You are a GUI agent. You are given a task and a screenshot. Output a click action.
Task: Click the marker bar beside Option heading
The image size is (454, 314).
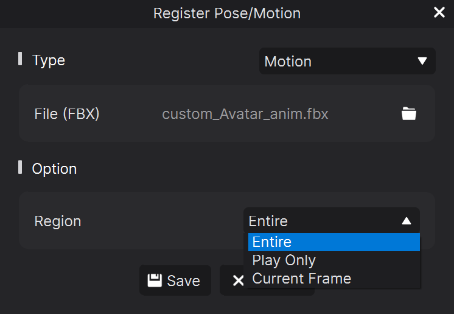[20, 167]
